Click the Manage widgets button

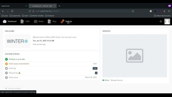(13, 88)
